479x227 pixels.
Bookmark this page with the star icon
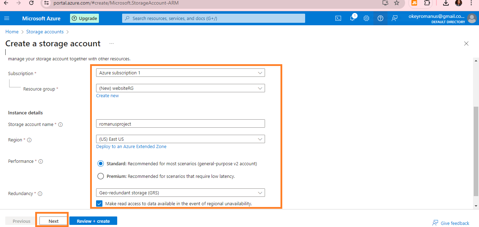[x=397, y=3]
